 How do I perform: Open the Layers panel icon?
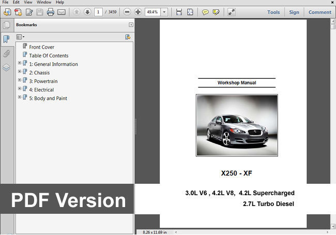point(7,67)
